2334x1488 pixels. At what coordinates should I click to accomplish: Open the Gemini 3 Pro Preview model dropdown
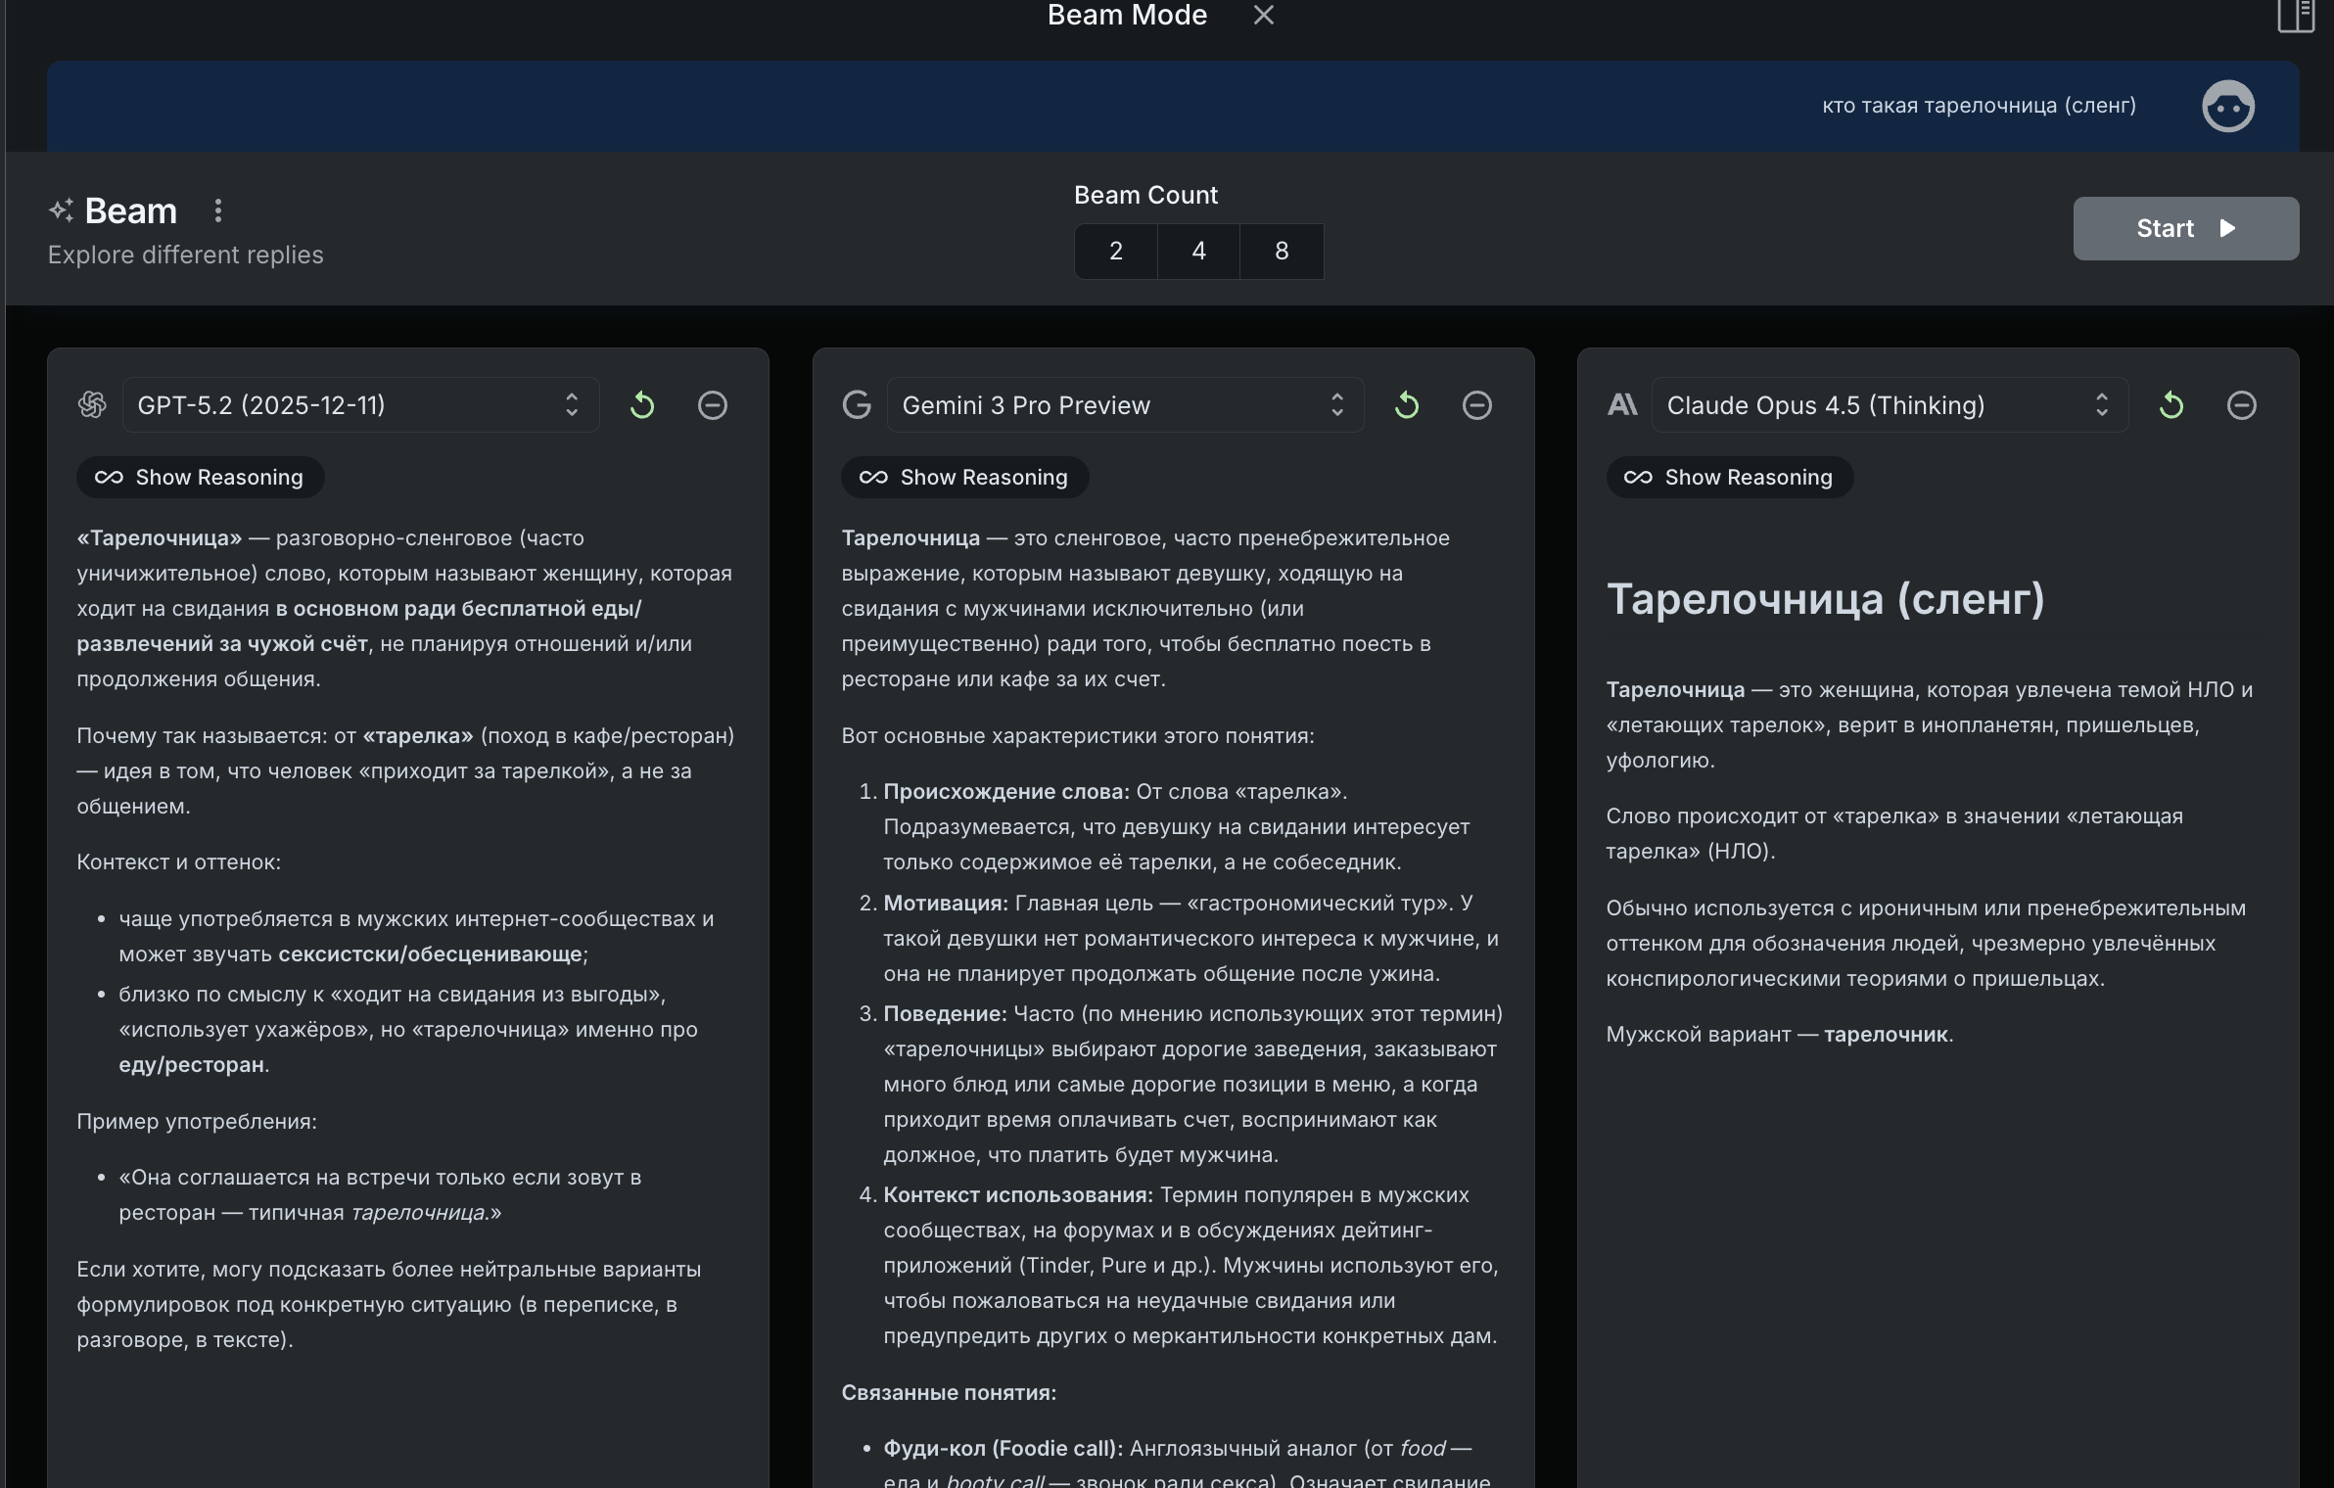tap(1124, 405)
